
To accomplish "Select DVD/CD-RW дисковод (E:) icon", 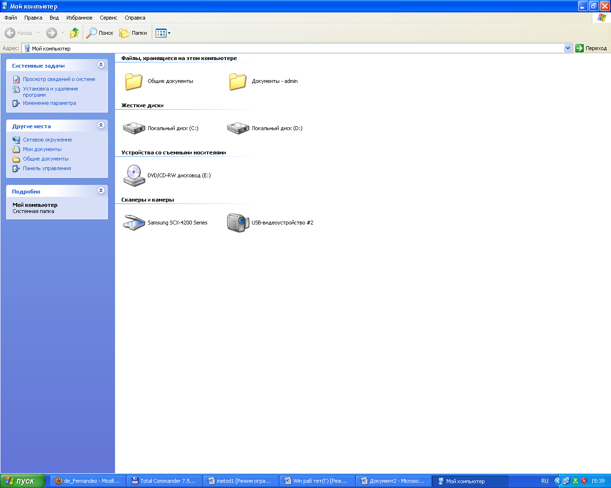I will [134, 175].
